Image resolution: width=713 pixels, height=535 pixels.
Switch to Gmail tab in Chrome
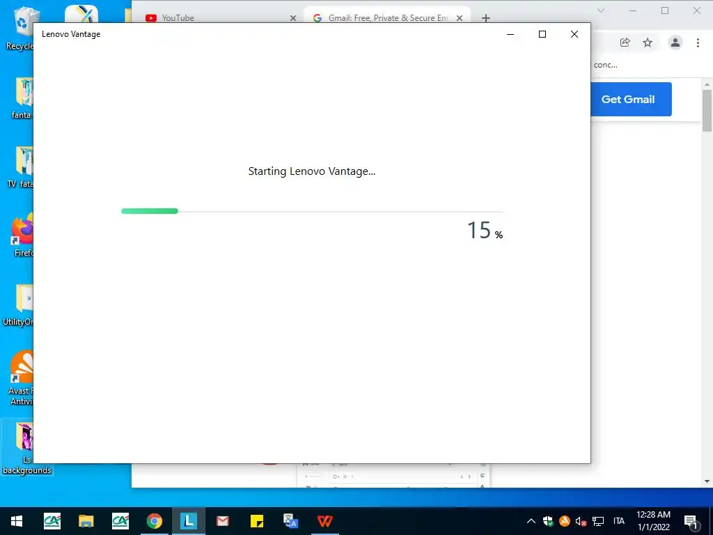386,17
